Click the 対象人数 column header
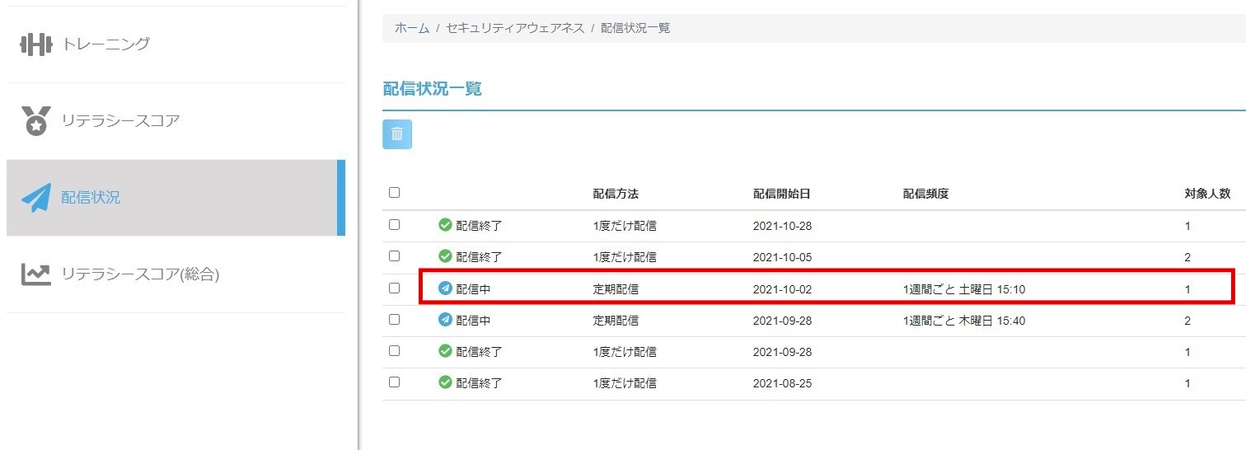 click(1207, 194)
